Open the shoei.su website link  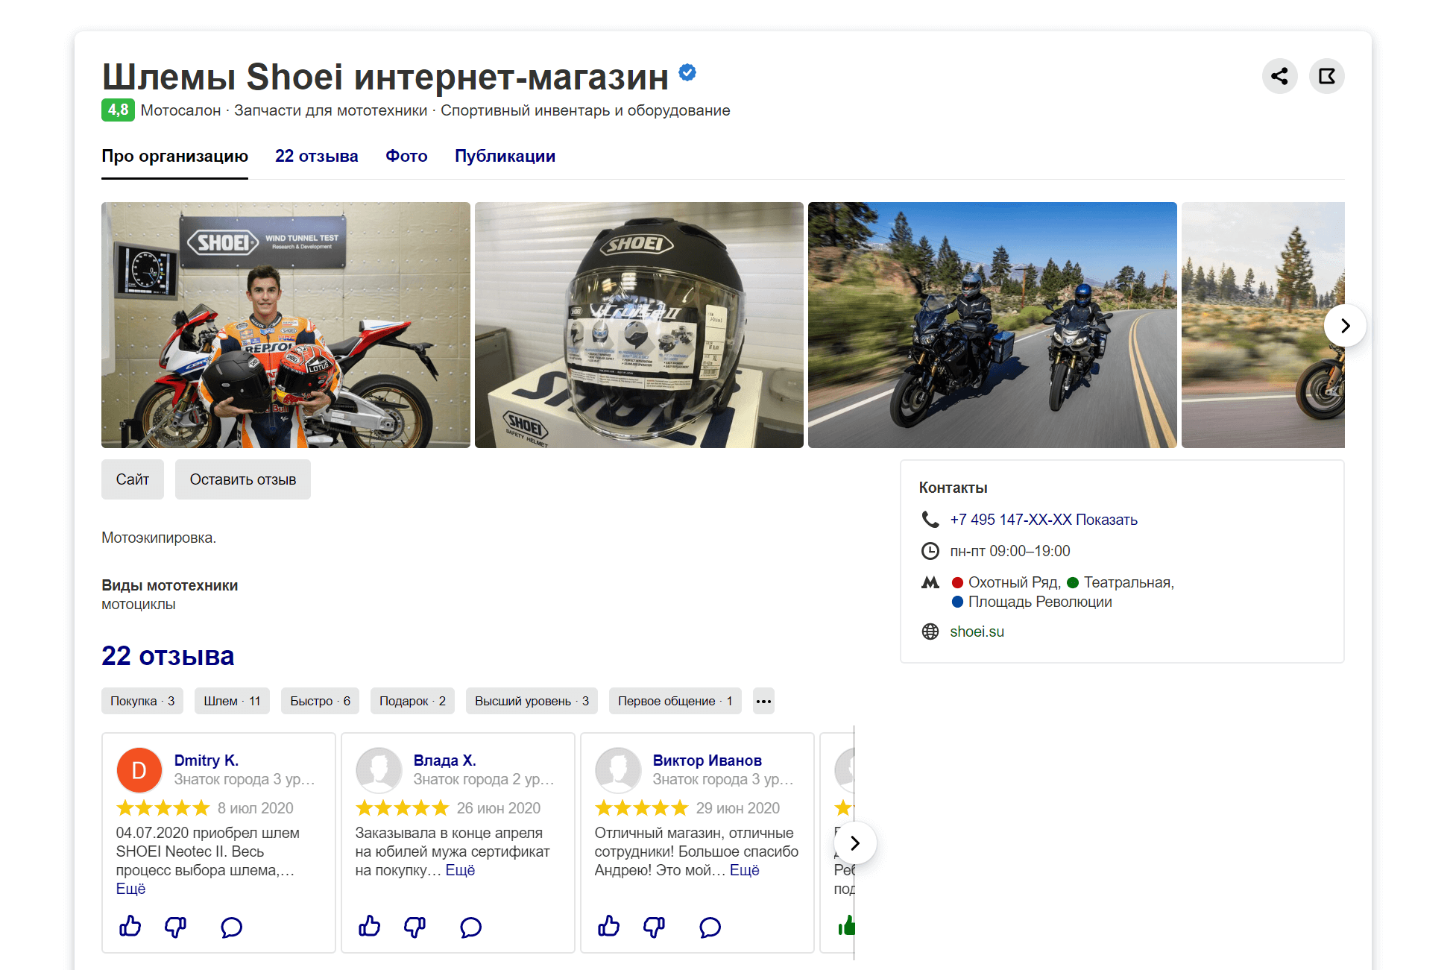coord(977,632)
